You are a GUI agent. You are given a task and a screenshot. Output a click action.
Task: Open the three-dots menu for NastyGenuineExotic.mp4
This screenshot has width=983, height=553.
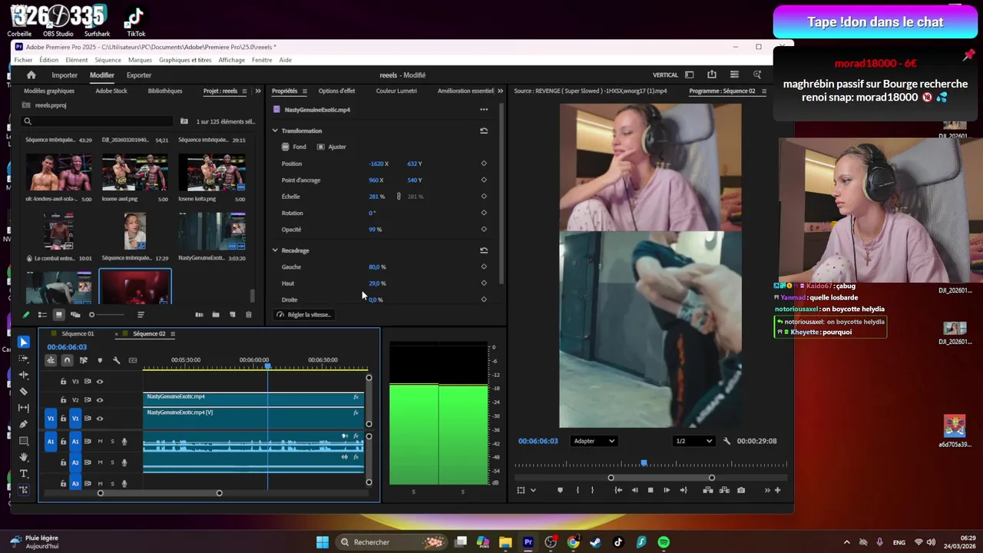(x=484, y=110)
